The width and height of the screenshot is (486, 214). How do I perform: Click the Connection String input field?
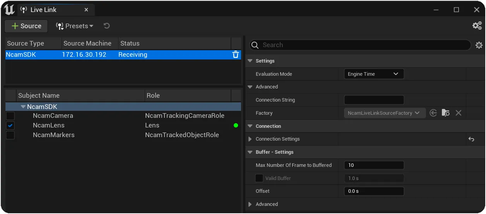374,100
